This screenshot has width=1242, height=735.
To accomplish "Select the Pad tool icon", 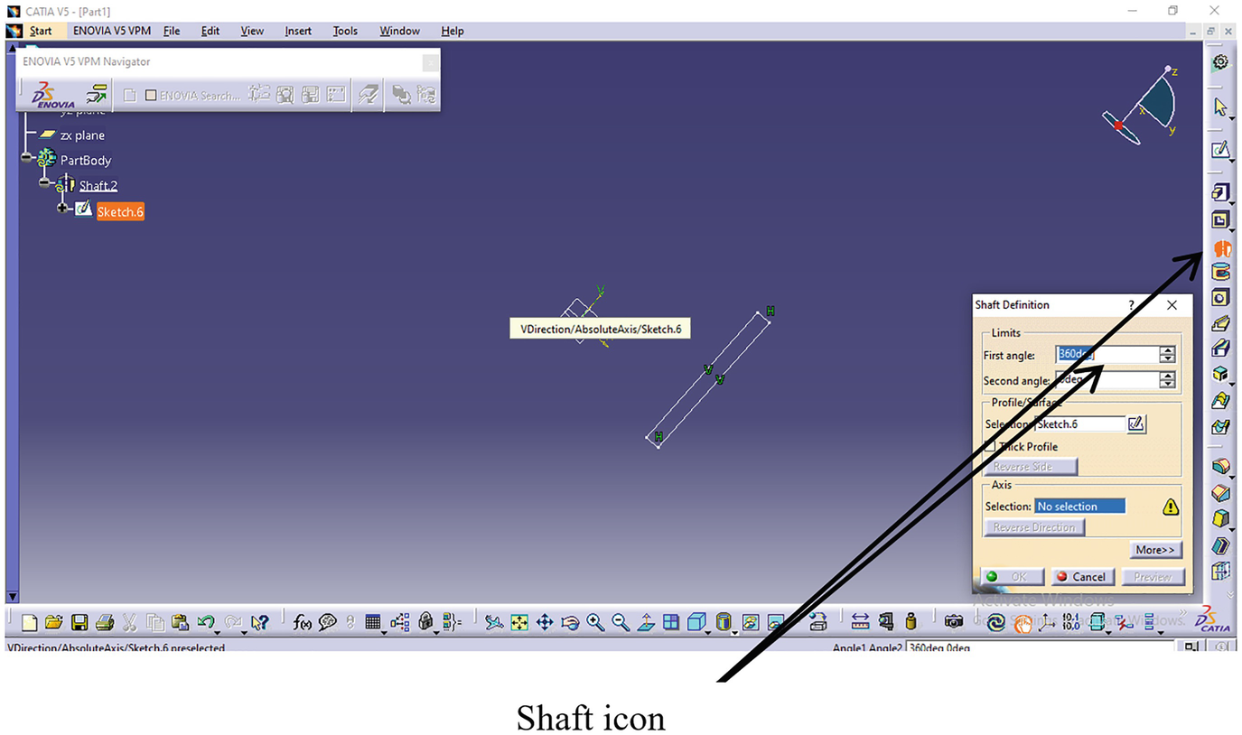I will (1220, 192).
